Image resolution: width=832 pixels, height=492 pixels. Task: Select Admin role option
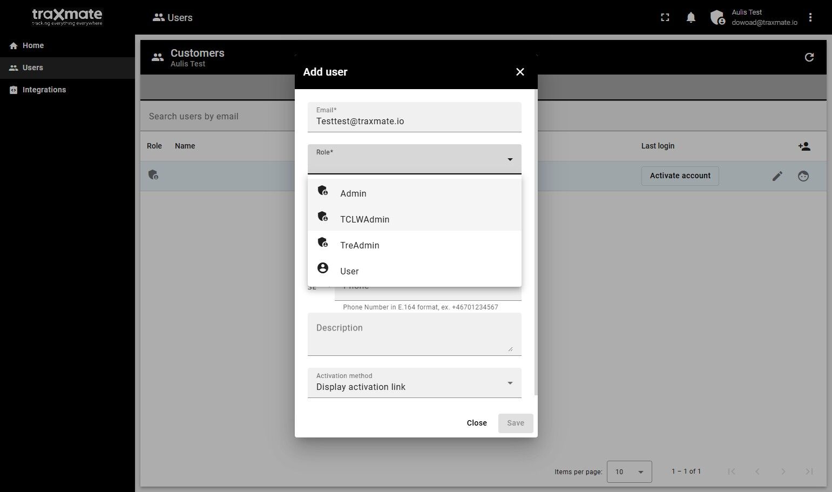pos(415,193)
